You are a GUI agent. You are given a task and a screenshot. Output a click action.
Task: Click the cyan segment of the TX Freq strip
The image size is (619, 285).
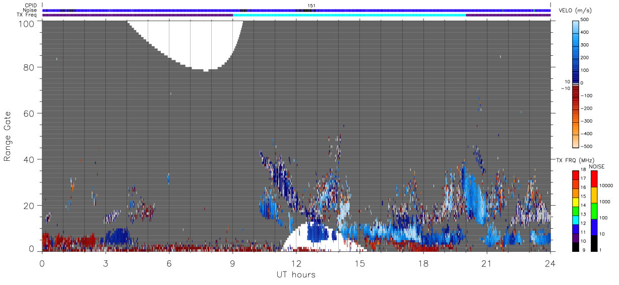point(349,15)
